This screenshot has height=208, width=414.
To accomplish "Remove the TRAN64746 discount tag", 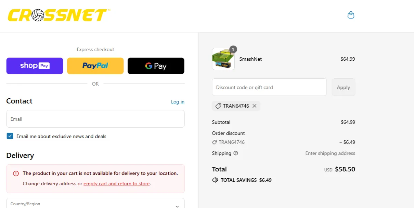I will click(x=255, y=106).
